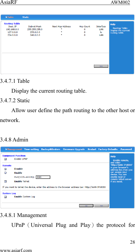This screenshot has width=135, height=252.
Task: Switch to the Static routing tab
Action: click(x=26, y=17)
